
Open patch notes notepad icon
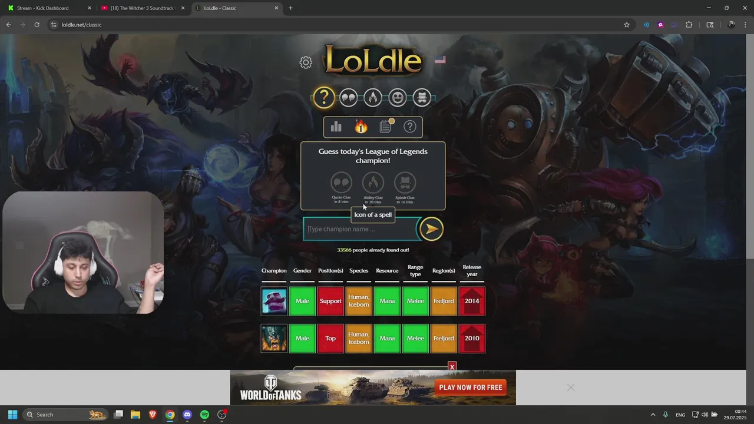point(385,126)
